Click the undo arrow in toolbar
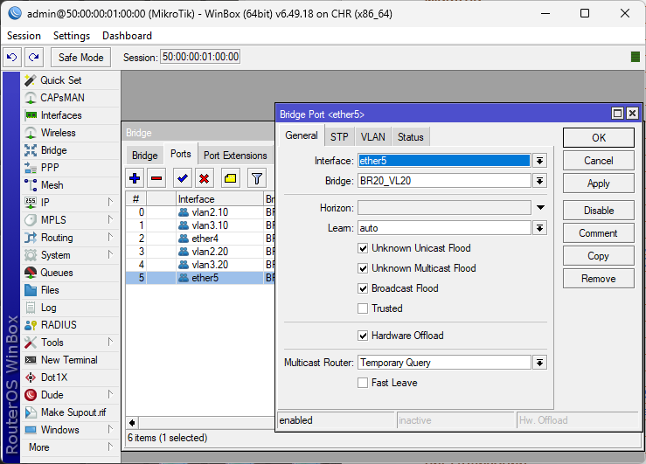The height and width of the screenshot is (464, 646). 11,57
